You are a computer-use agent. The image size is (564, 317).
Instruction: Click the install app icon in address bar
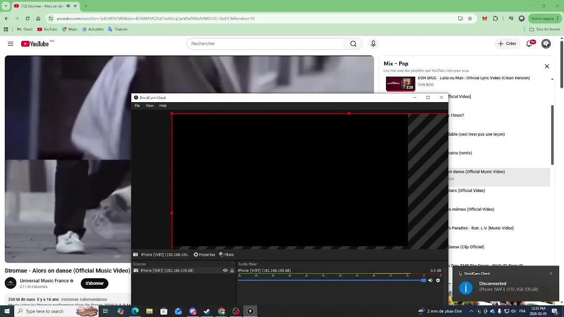[x=460, y=18]
